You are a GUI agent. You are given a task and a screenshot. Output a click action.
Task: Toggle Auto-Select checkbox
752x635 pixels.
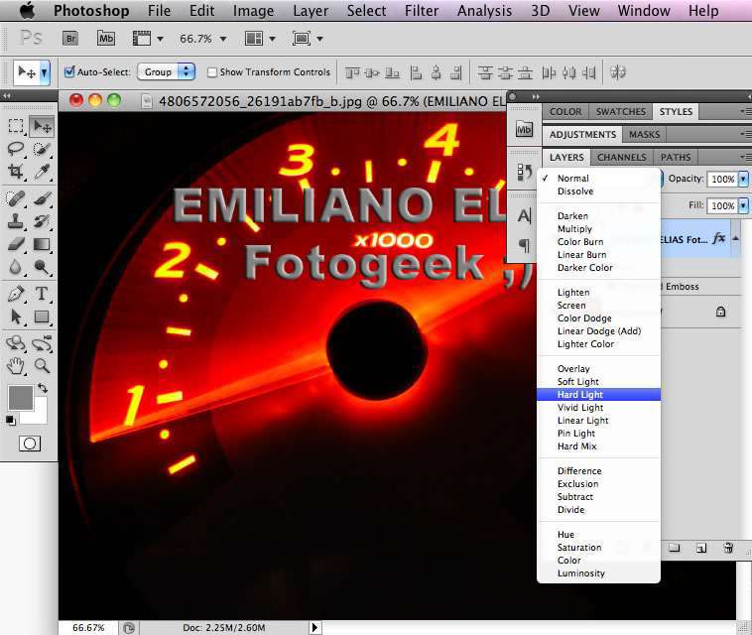[x=69, y=72]
